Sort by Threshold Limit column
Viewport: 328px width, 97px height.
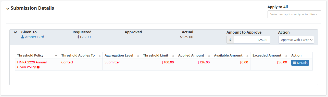pos(158,55)
